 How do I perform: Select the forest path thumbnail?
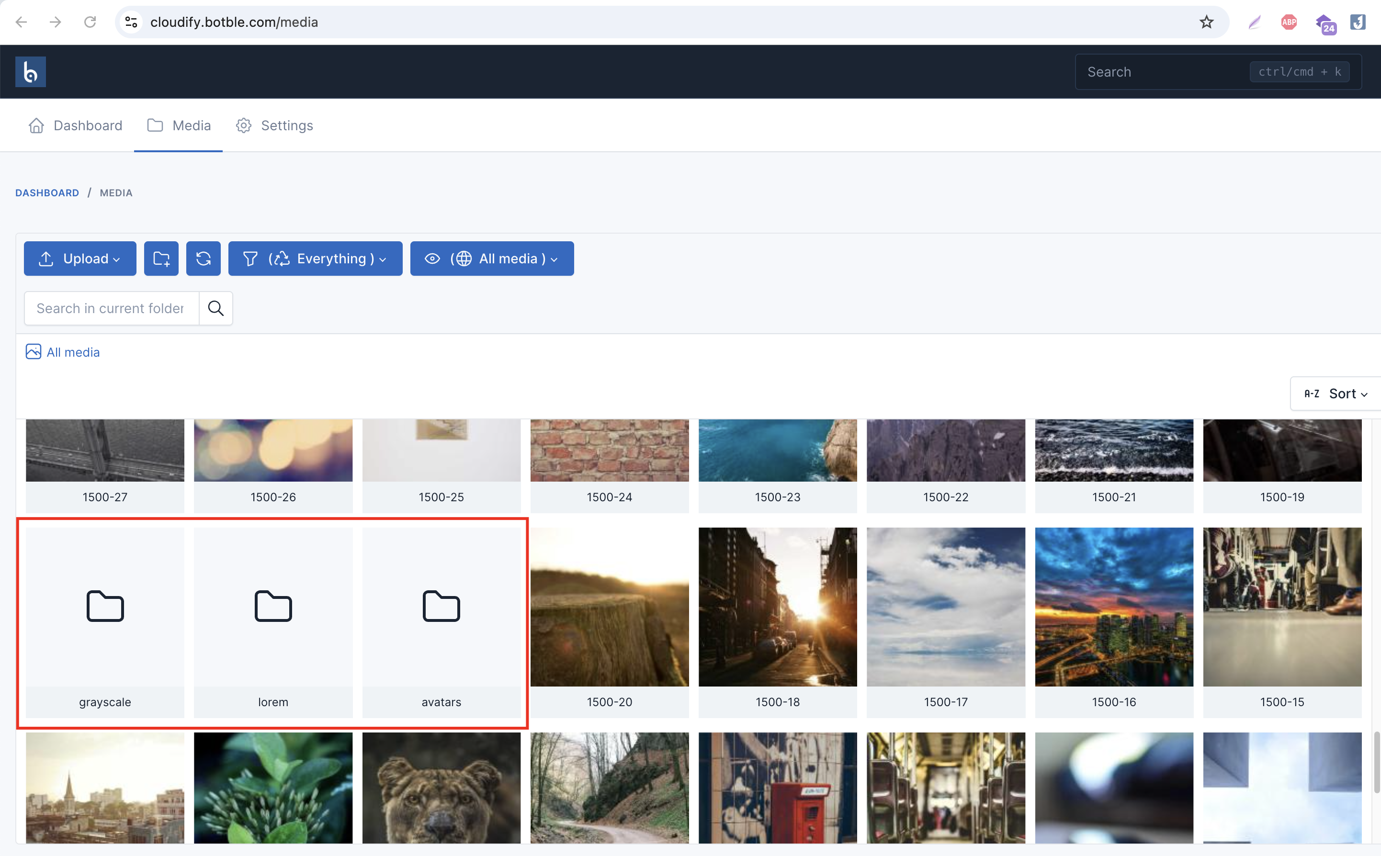click(610, 788)
